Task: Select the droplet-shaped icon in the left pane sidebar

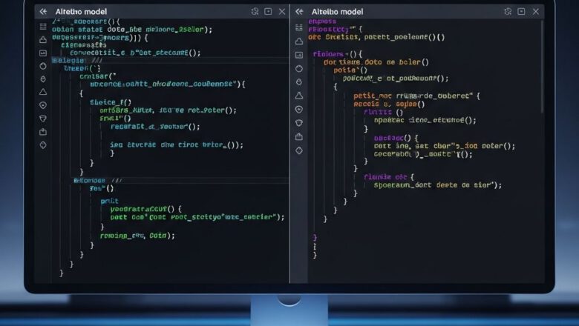Action: (43, 79)
